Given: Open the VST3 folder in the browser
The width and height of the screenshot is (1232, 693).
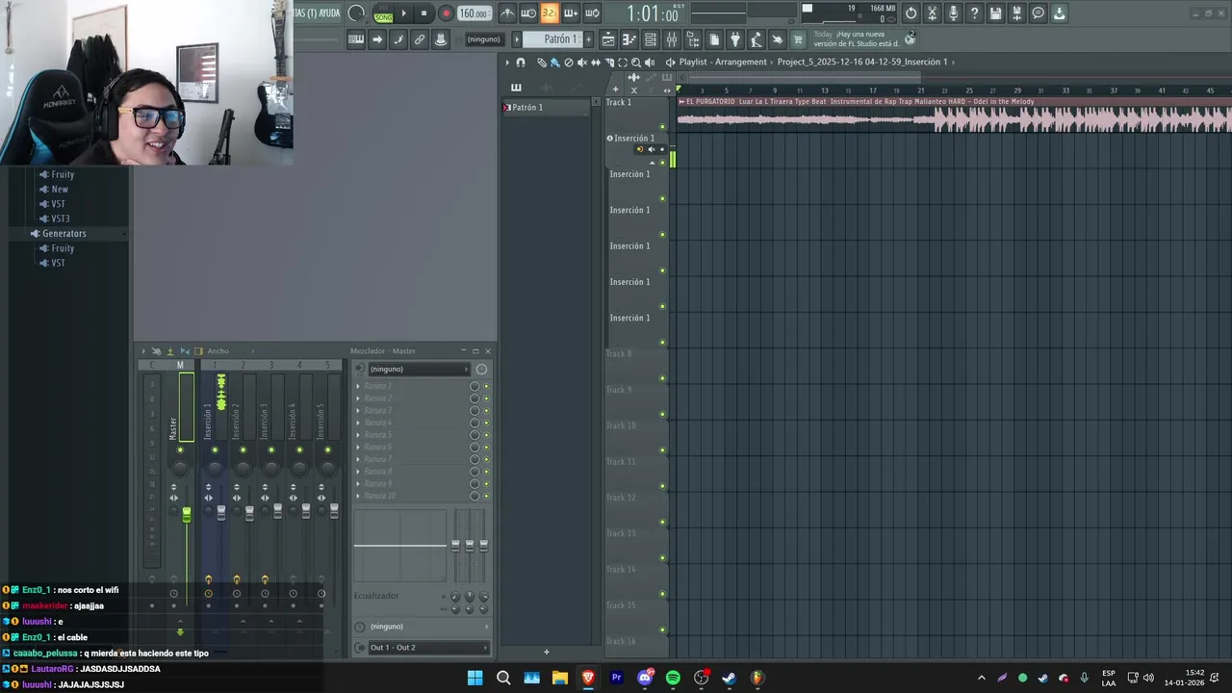Looking at the screenshot, I should point(59,218).
